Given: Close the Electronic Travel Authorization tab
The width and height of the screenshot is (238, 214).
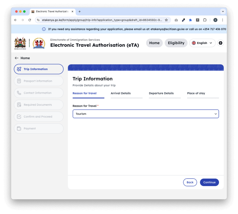Looking at the screenshot, I should 72,12.
